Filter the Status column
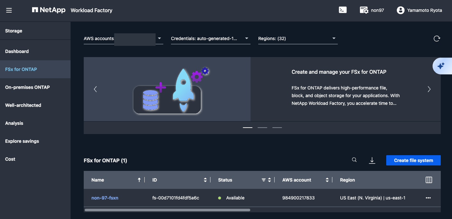Screen dimensions: 452x219 [x=264, y=180]
